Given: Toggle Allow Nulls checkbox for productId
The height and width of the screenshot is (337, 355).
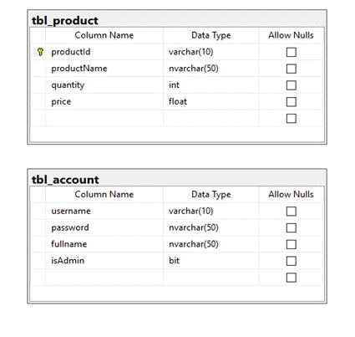Looking at the screenshot, I should coord(291,52).
